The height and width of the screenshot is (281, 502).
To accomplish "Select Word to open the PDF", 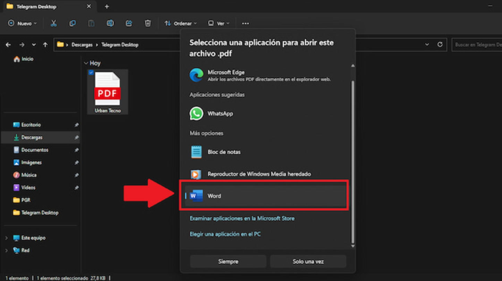I will point(266,196).
